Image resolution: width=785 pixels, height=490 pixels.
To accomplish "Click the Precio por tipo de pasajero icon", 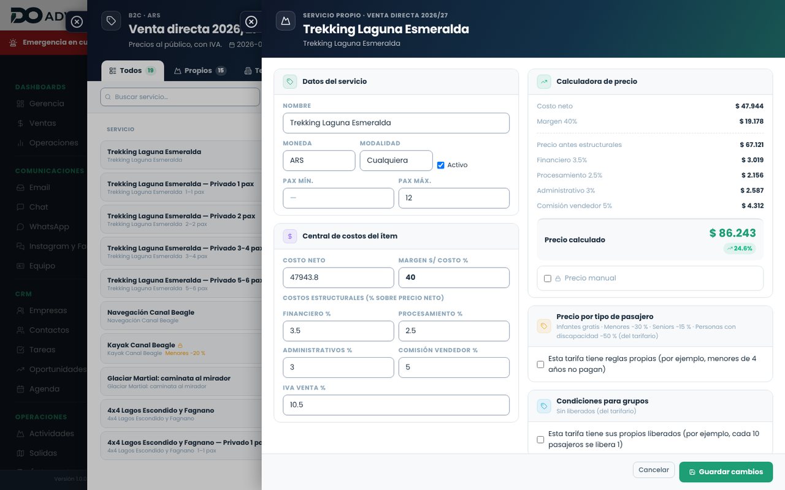I will (x=544, y=326).
